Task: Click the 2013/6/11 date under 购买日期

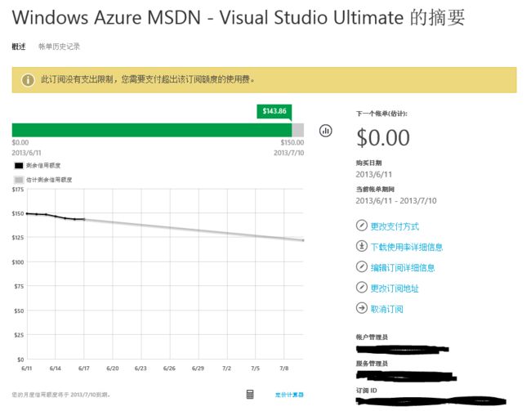Action: tap(374, 175)
